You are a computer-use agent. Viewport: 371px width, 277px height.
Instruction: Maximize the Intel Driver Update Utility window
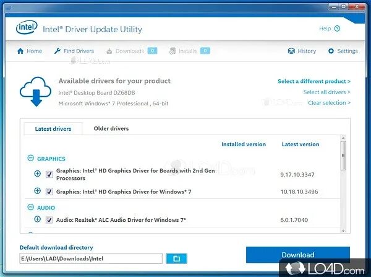click(344, 7)
